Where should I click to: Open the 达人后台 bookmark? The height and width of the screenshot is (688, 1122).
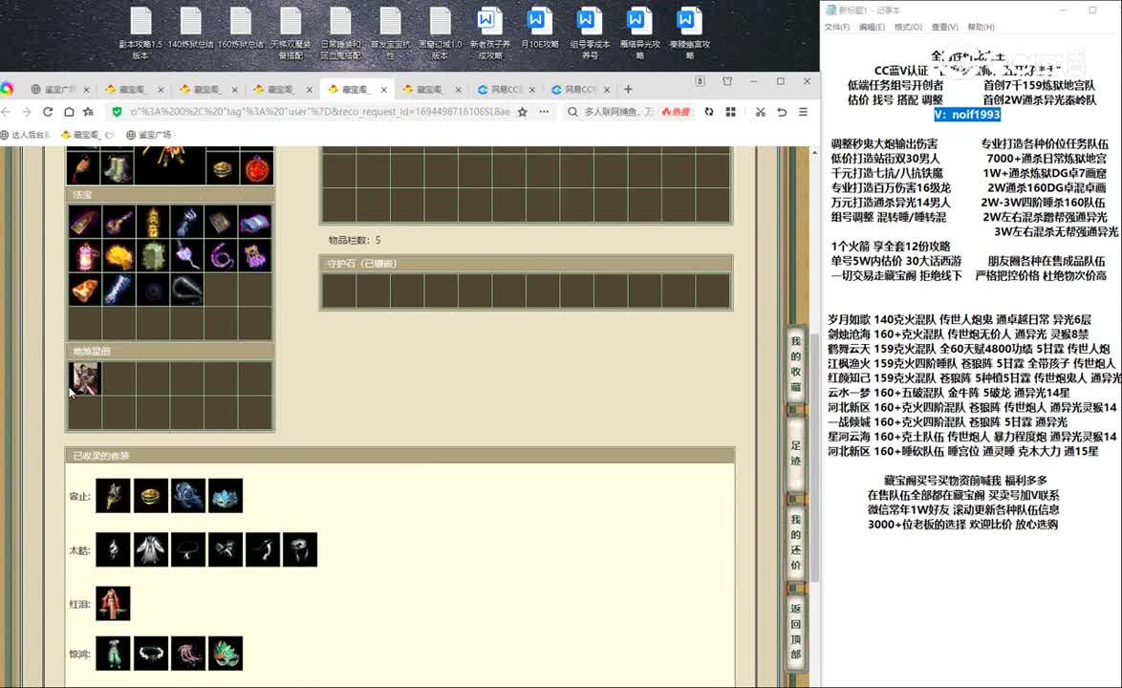(x=25, y=135)
